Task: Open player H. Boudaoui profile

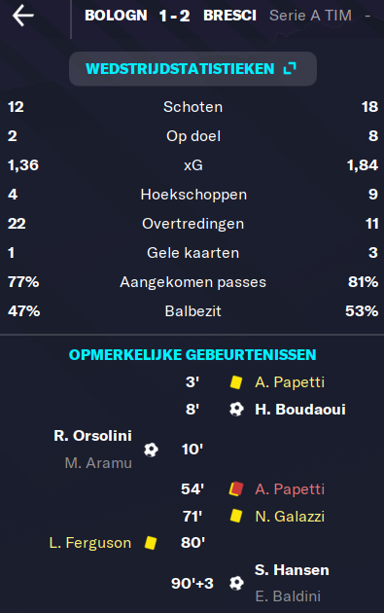Action: 300,410
